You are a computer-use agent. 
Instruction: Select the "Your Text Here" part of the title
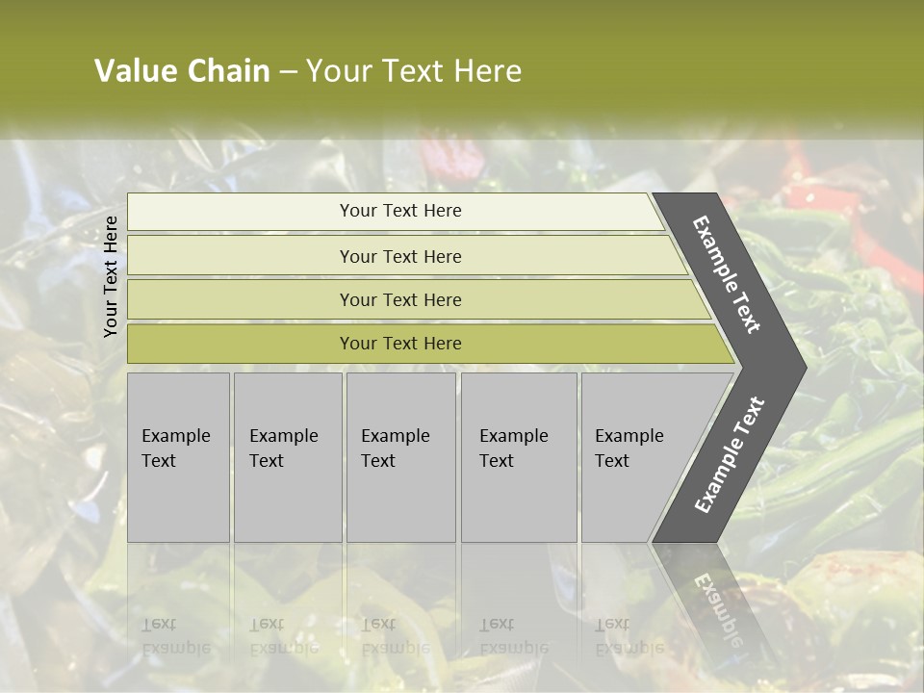pos(414,71)
